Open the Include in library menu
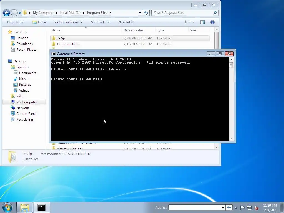Viewport: 284px width, 213px height. [x=68, y=22]
